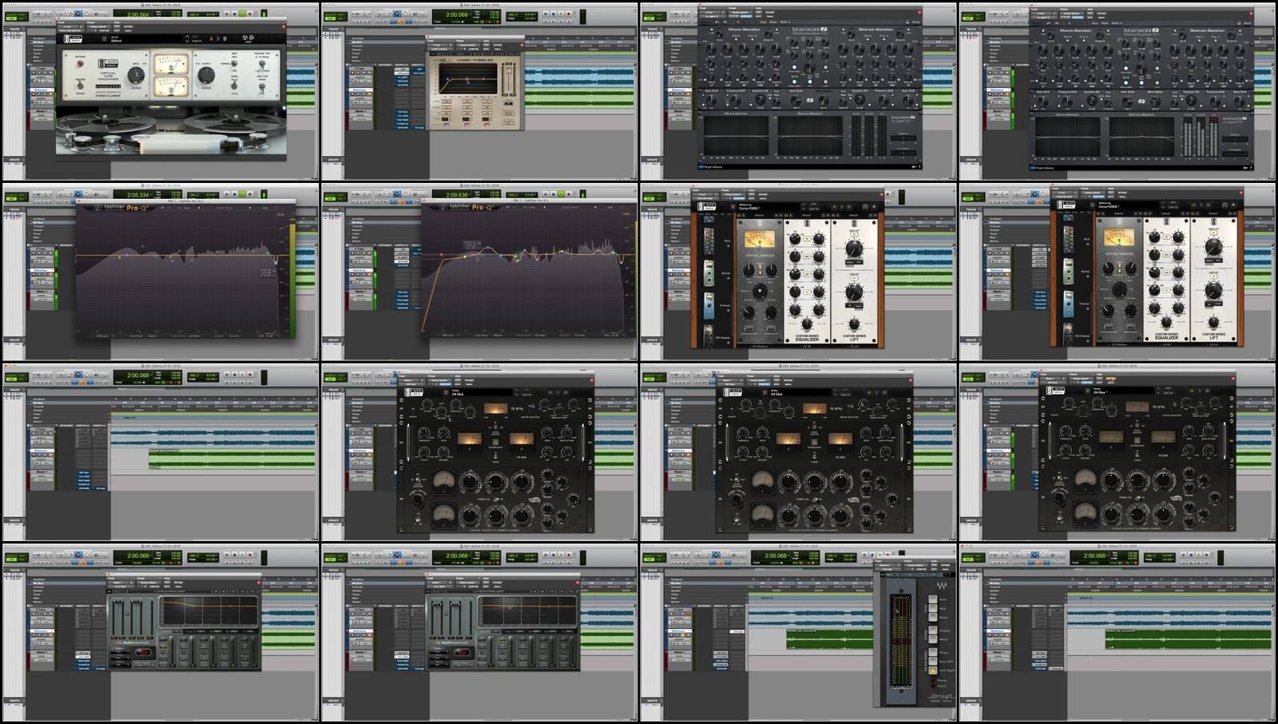The image size is (1278, 724).
Task: Click the Waves logo on the Dorrough meter plugin
Action: coord(941,586)
